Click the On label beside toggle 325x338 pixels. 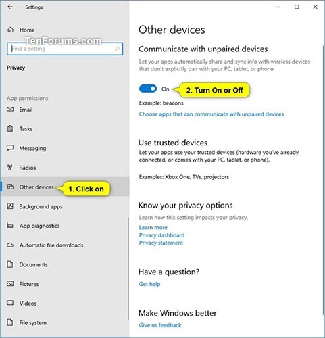[x=166, y=89]
